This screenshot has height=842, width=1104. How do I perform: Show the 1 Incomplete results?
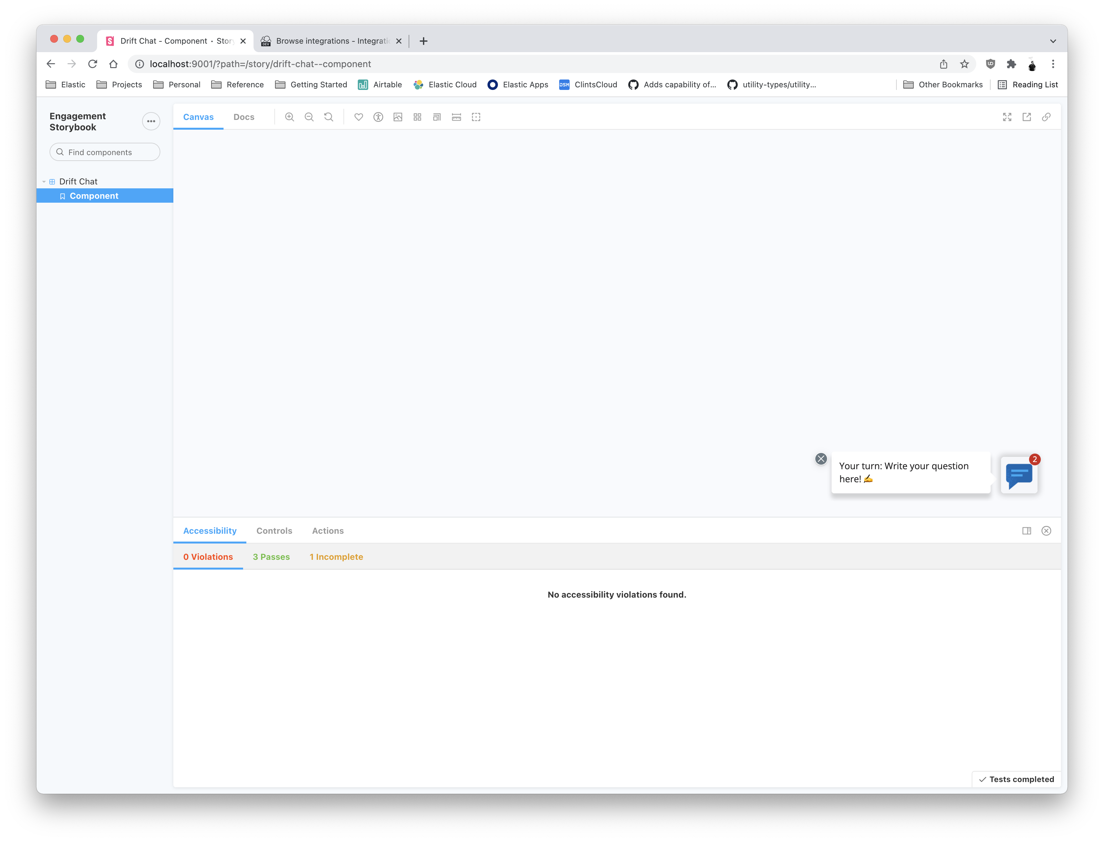[336, 557]
